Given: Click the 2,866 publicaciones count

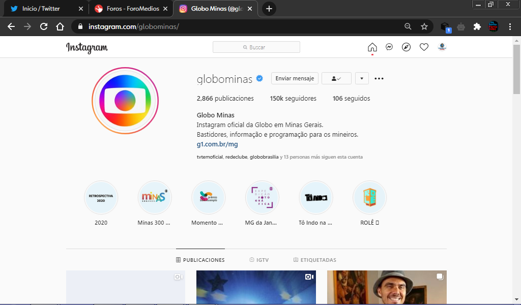Looking at the screenshot, I should click(225, 98).
